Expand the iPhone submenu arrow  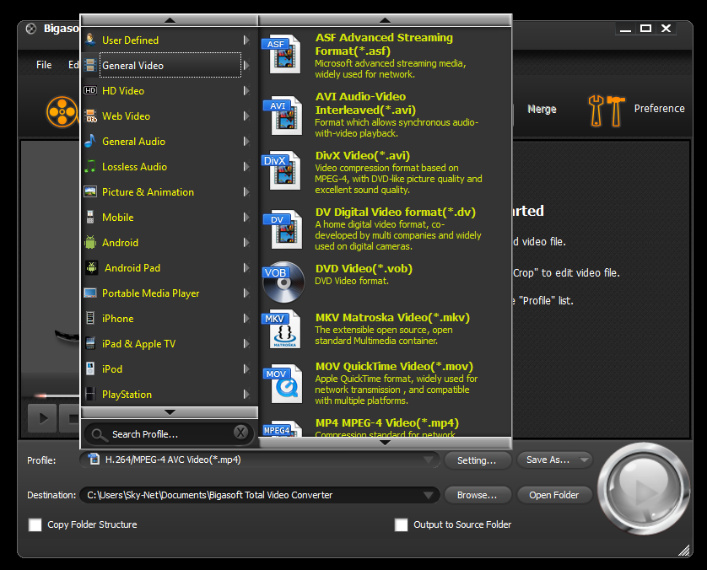(x=246, y=318)
